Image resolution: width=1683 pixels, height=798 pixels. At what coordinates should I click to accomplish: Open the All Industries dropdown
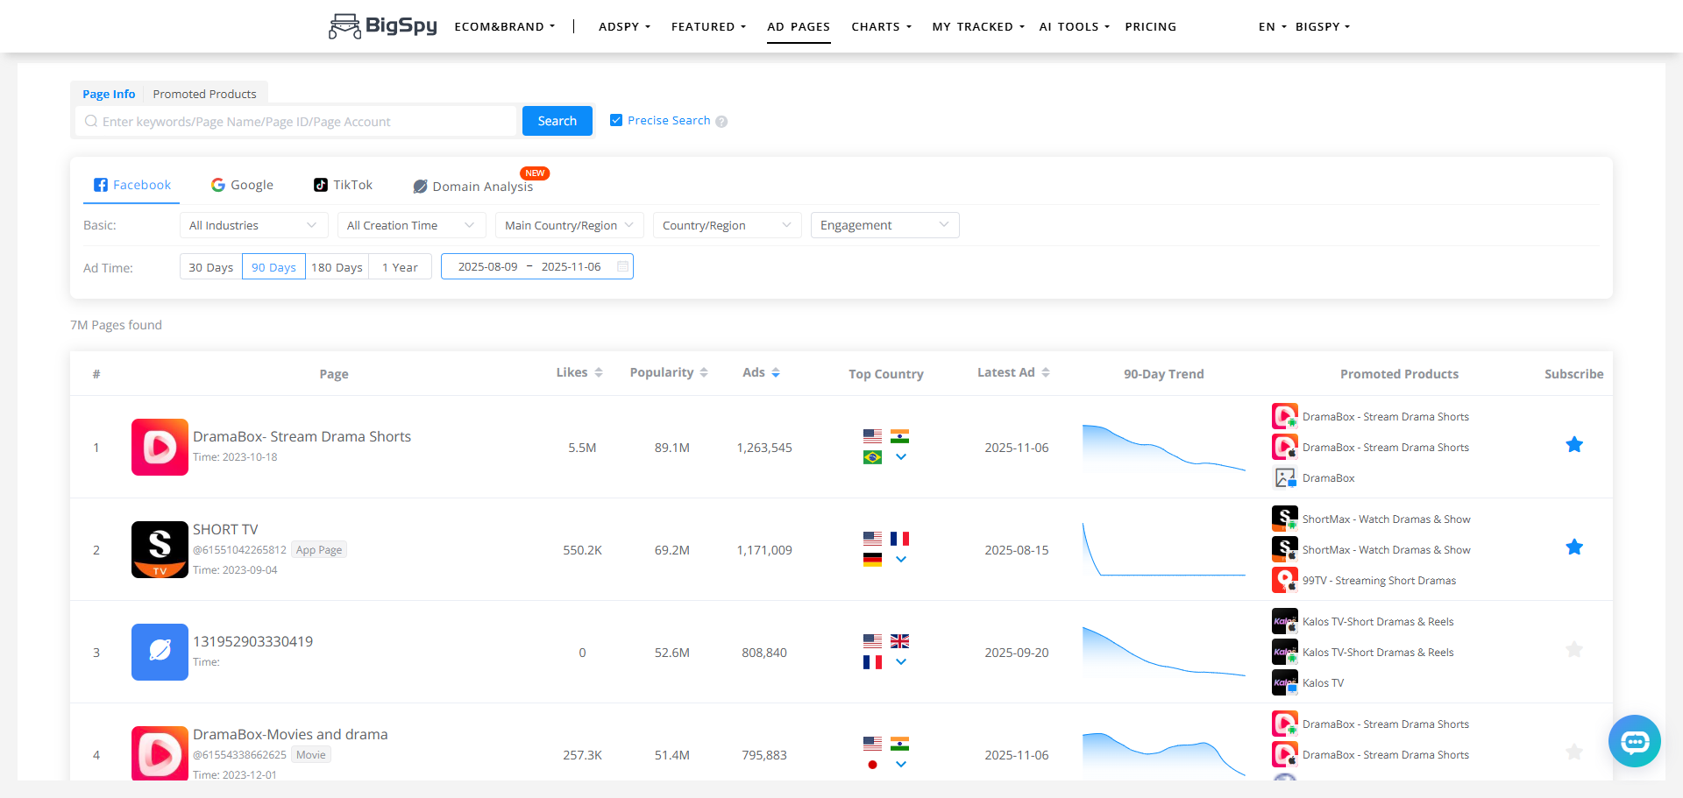[253, 225]
